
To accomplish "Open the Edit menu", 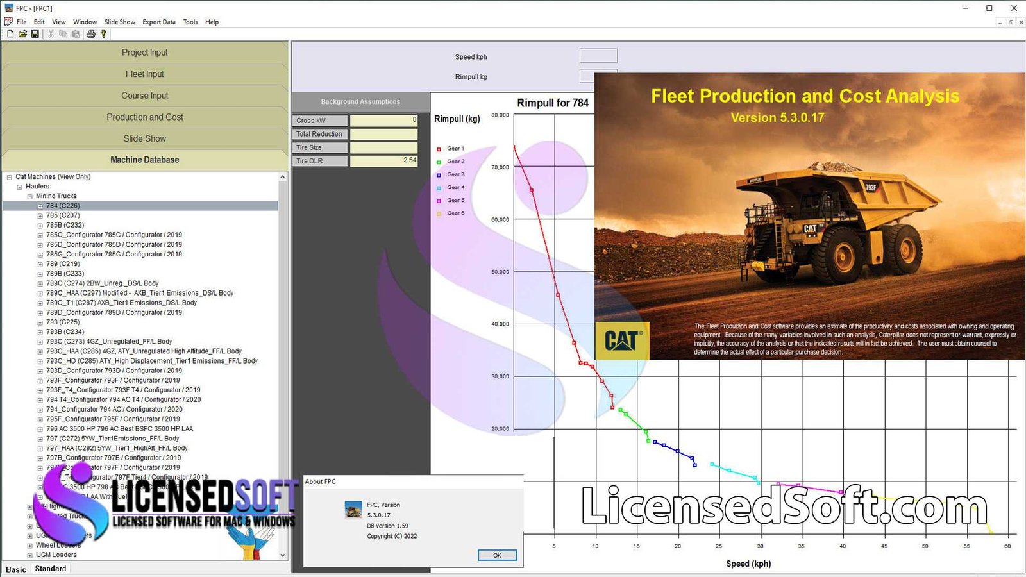I will 39,22.
